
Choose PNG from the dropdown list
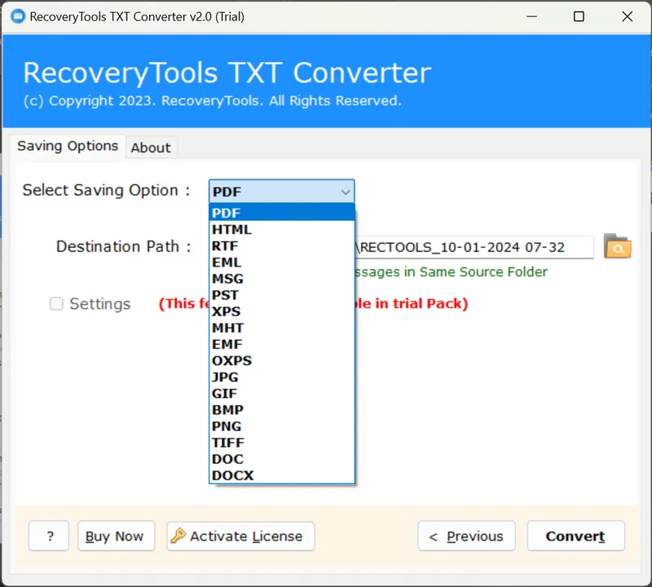[281, 426]
